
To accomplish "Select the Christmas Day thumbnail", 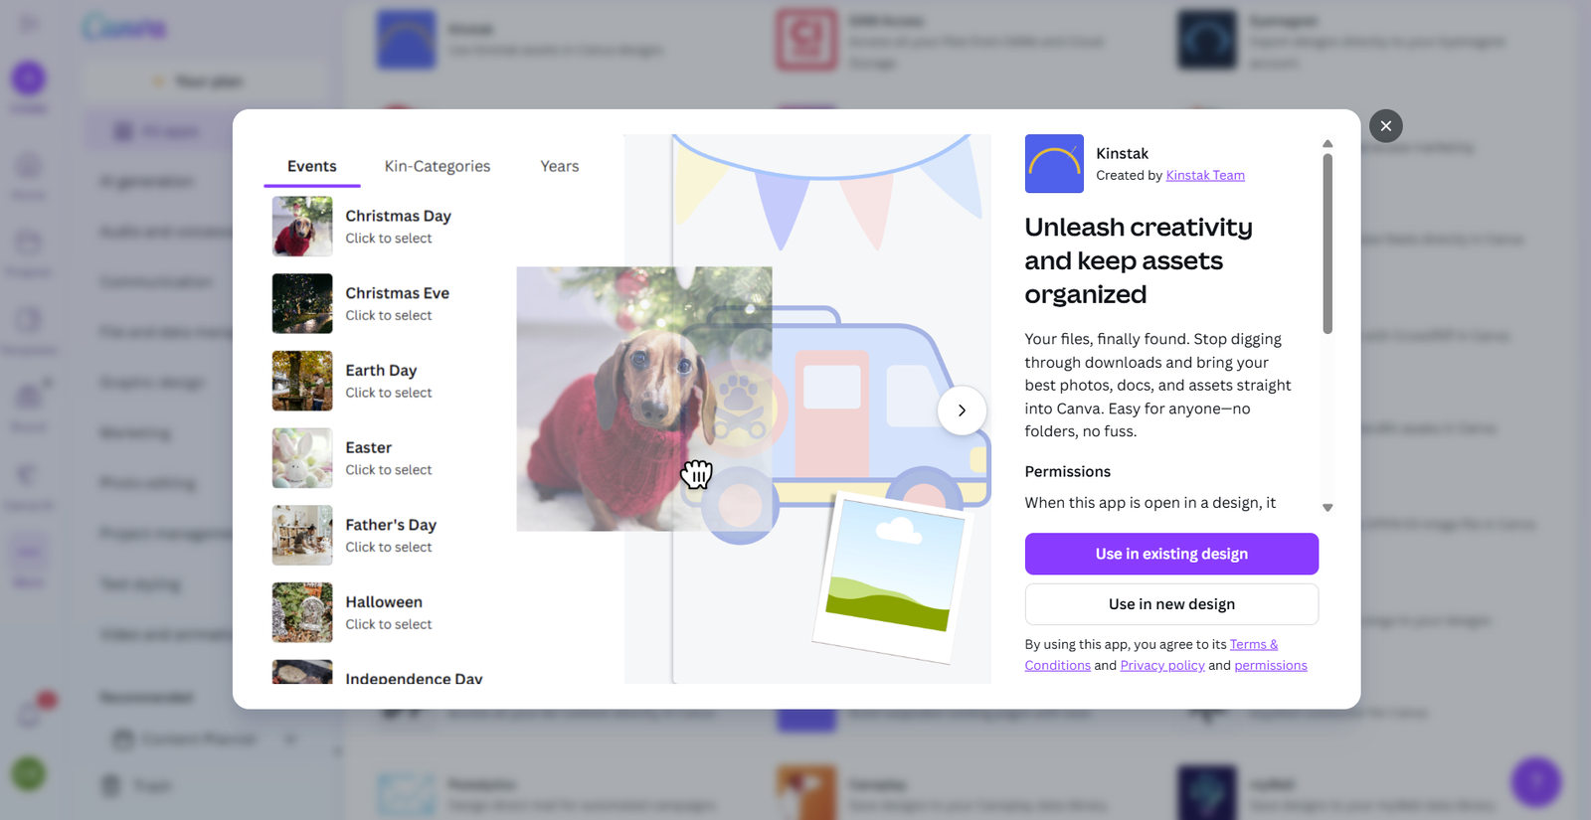I will click(302, 227).
